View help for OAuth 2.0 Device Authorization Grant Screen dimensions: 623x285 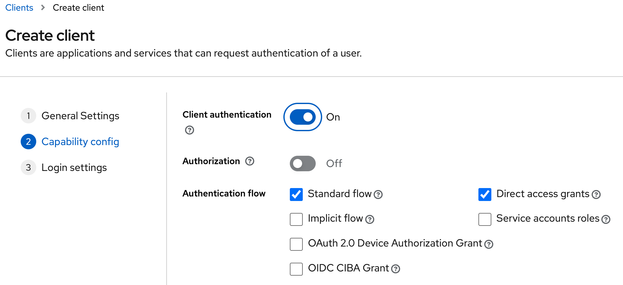coord(489,244)
